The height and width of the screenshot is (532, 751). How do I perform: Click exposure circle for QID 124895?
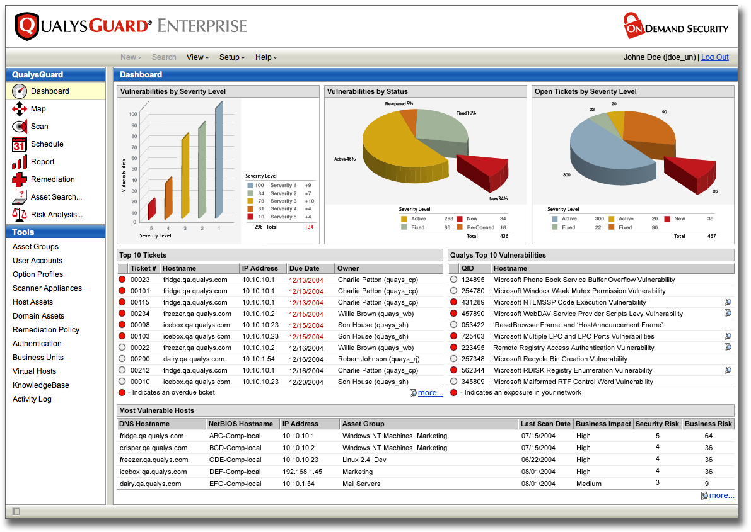453,280
